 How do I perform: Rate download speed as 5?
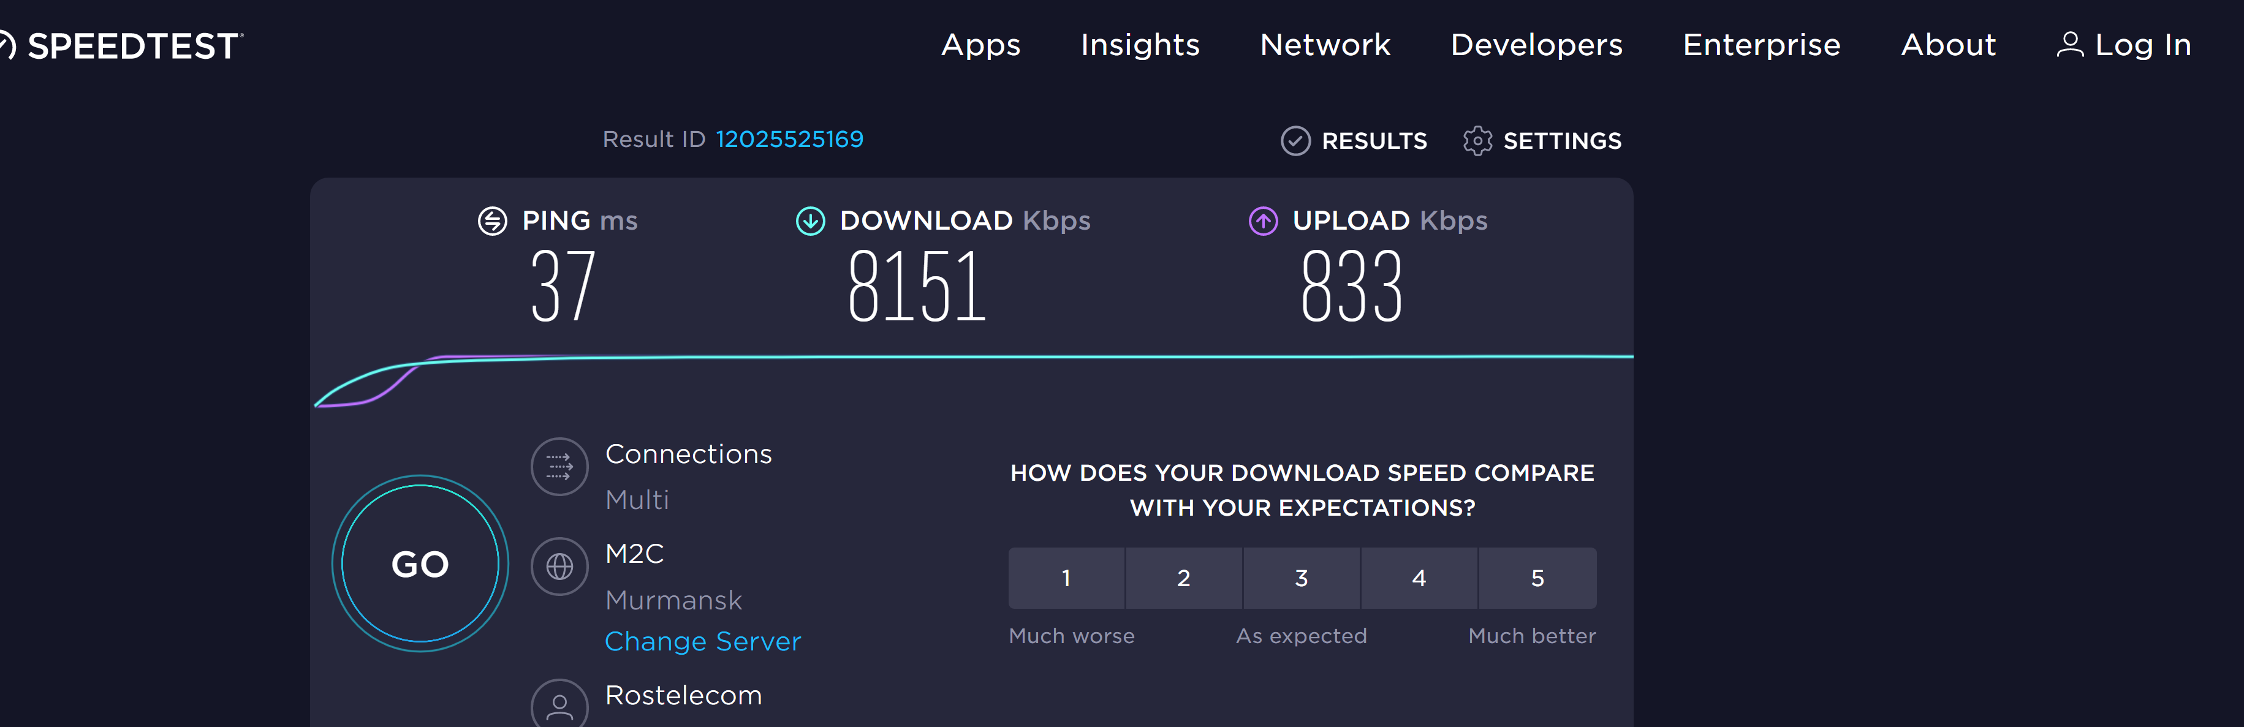tap(1537, 578)
